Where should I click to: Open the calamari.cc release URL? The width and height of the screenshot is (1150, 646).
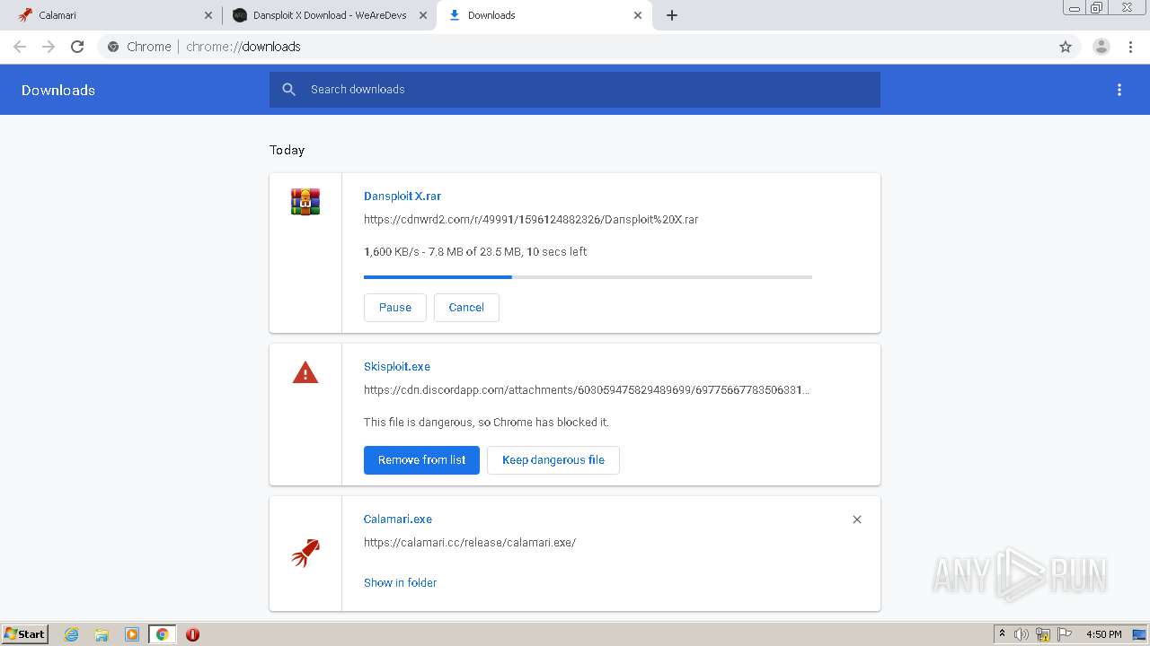coord(470,542)
